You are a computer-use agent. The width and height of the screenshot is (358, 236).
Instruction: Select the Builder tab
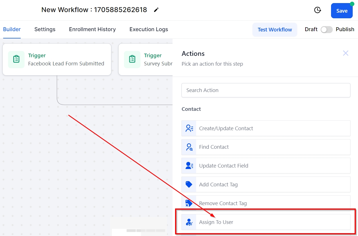tap(12, 29)
